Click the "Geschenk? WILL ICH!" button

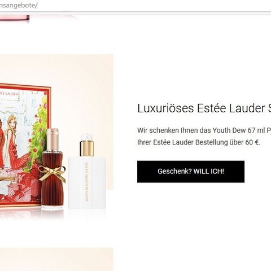[x=191, y=172]
